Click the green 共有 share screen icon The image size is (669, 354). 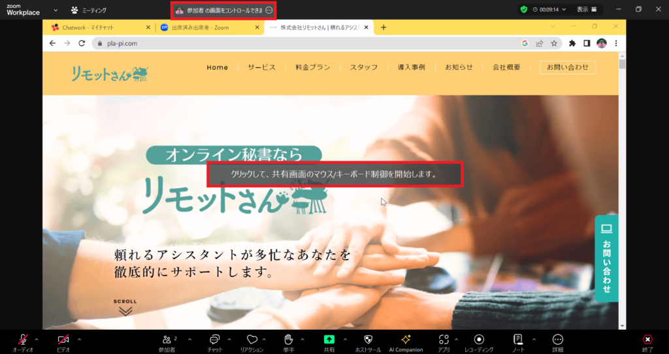click(x=329, y=340)
